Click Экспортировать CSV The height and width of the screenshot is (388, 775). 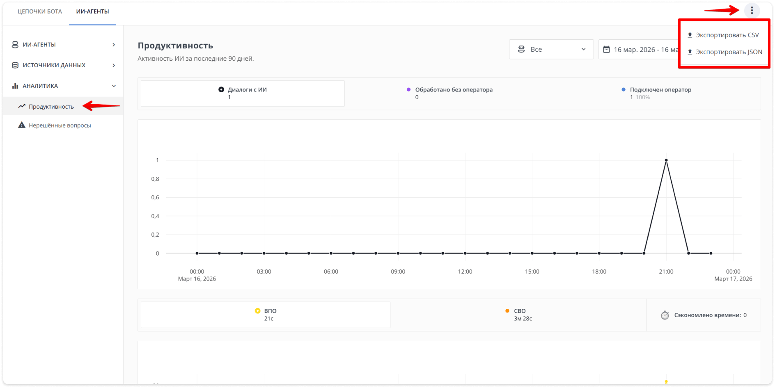723,35
